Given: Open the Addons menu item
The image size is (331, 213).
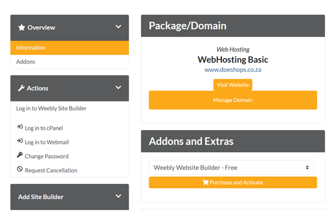Looking at the screenshot, I should coord(70,61).
